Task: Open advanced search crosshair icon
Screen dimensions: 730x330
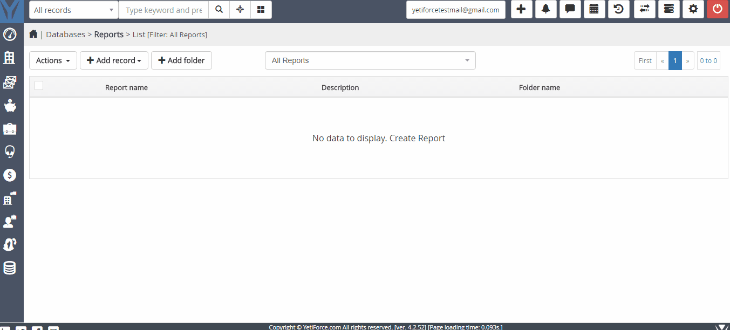Action: coord(240,10)
